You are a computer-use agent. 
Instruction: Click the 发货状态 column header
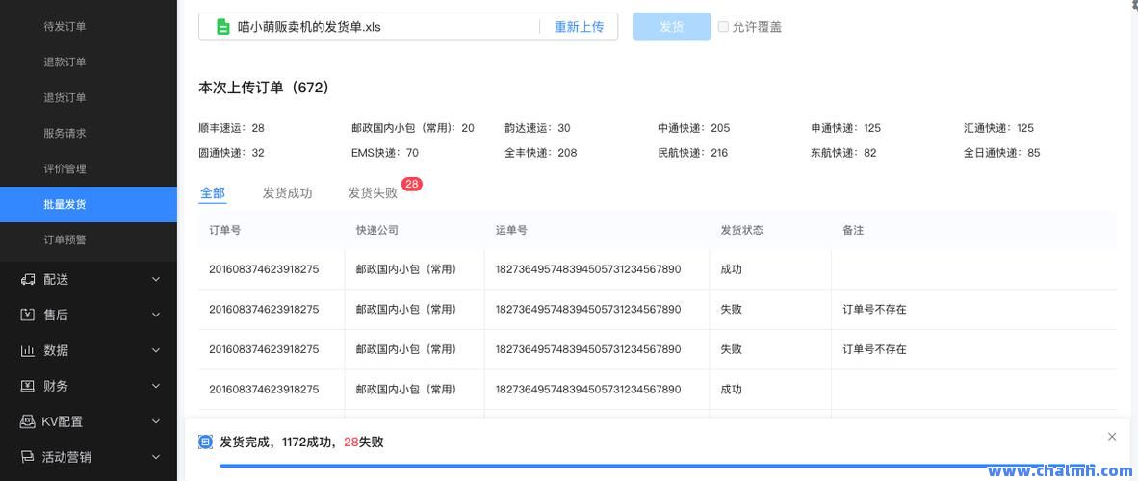(x=741, y=230)
